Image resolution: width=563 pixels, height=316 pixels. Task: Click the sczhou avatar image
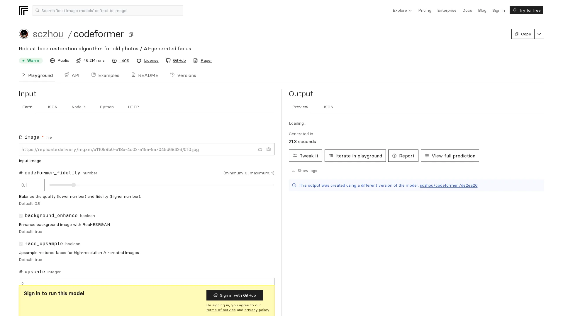pyautogui.click(x=24, y=34)
